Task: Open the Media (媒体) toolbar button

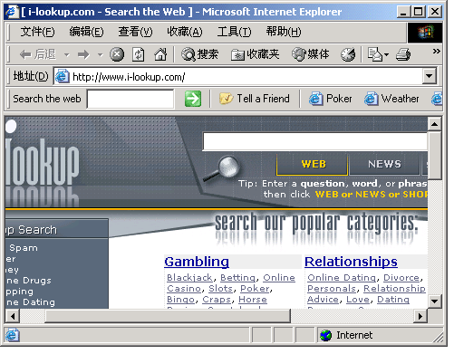Action: tap(311, 54)
